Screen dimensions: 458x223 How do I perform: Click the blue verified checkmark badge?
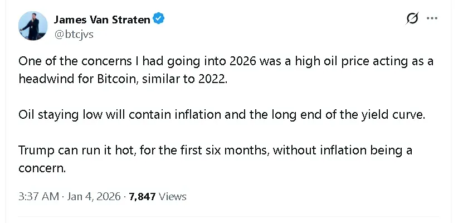point(159,19)
